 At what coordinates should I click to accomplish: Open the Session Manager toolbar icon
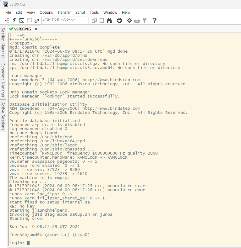pos(7,20)
